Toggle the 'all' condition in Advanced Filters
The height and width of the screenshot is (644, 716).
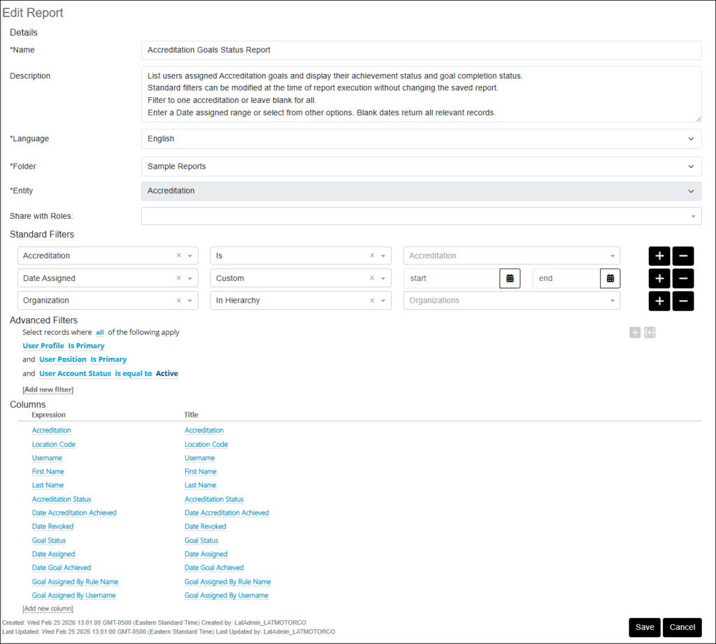[x=100, y=333]
